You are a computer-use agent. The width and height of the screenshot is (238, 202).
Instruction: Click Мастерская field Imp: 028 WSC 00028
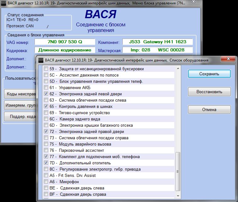click(x=158, y=50)
